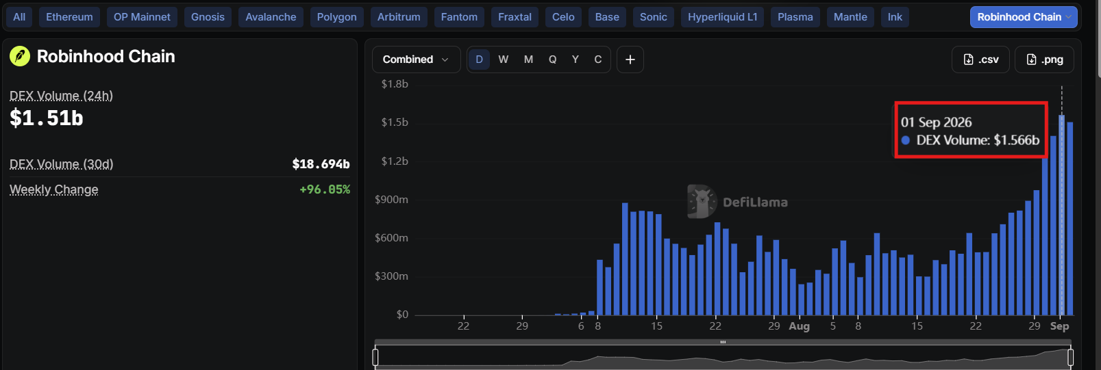Select the Avalanche chain tab
Viewport: 1101px width, 370px height.
point(271,17)
